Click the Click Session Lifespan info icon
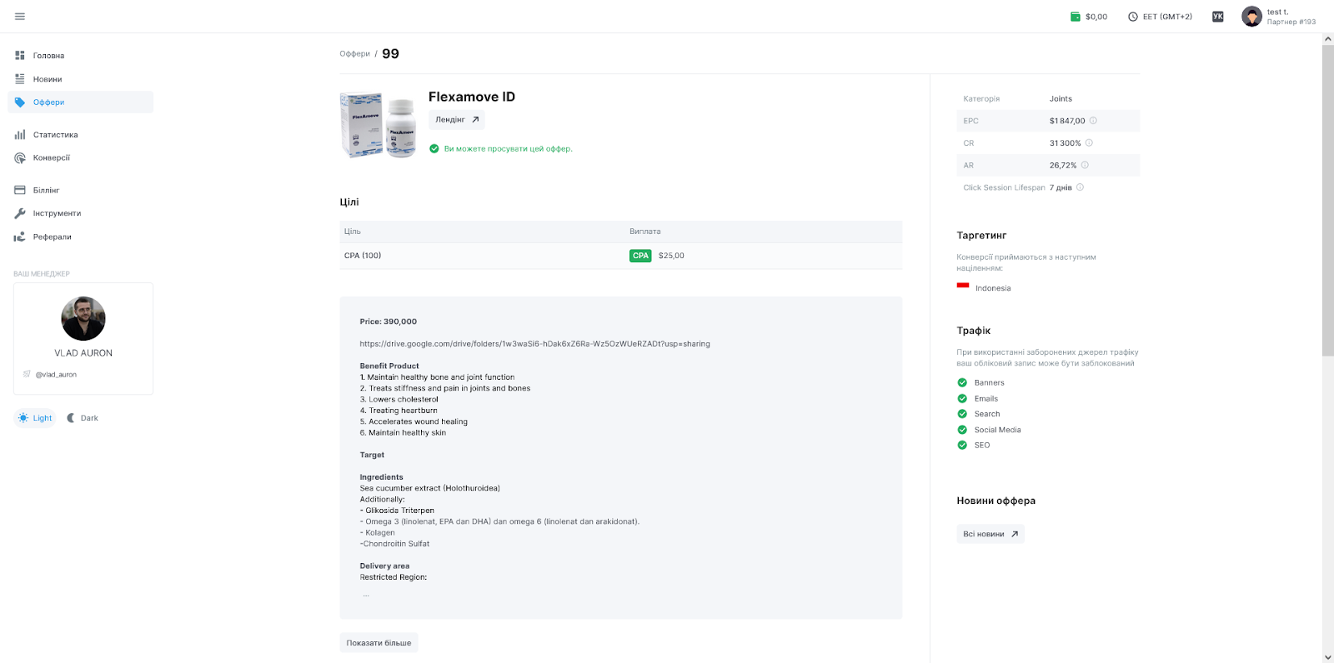The height and width of the screenshot is (663, 1334). [1080, 187]
